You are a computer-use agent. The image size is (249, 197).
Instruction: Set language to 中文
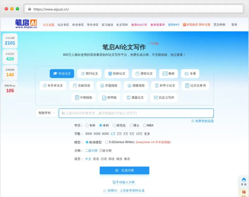(x=88, y=159)
